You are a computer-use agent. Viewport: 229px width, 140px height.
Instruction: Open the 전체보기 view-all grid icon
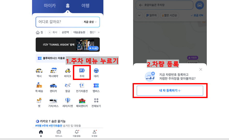coord(96,102)
